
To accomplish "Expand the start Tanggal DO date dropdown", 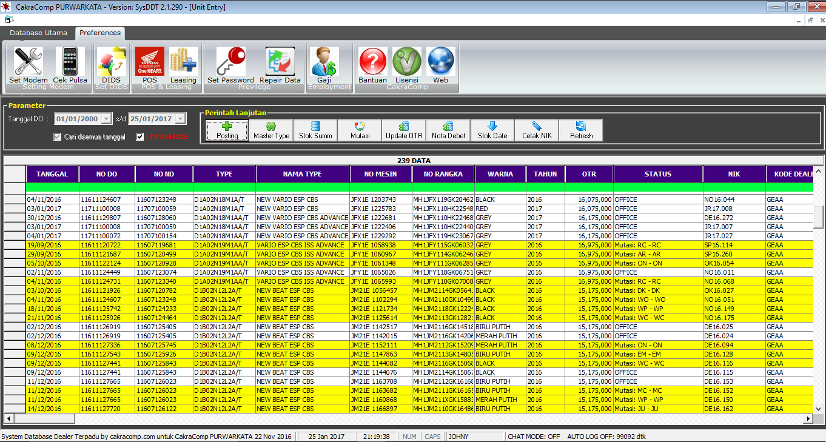I will click(107, 119).
